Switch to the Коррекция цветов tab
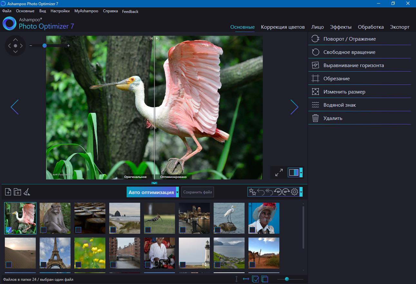Screen dimensions: 416x284 [283, 27]
